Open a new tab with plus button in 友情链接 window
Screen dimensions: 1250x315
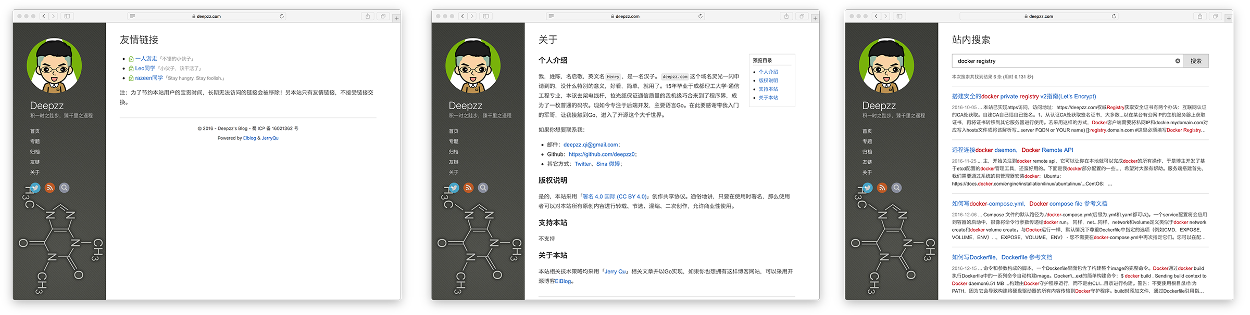click(x=396, y=18)
